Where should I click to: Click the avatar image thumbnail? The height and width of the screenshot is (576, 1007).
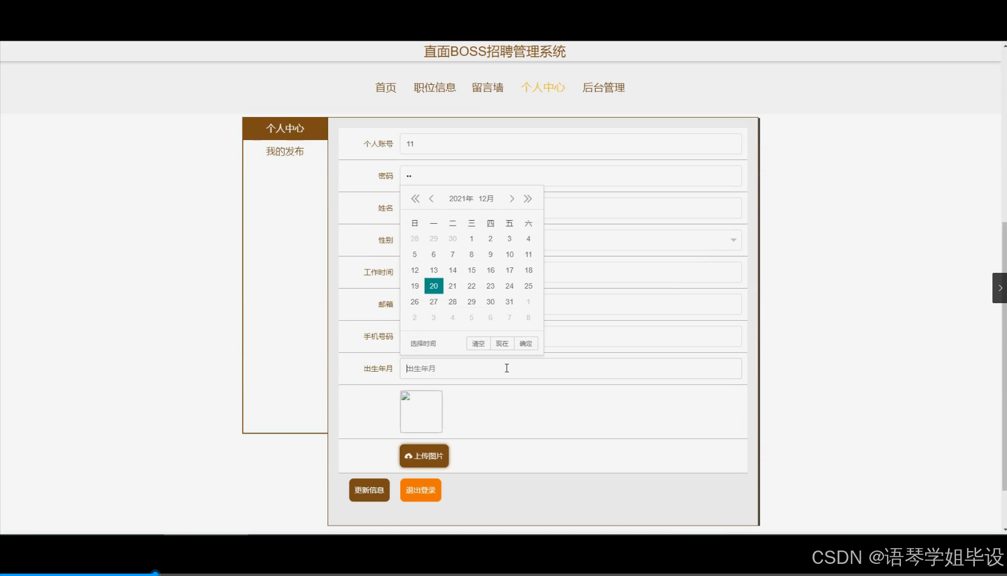tap(421, 411)
